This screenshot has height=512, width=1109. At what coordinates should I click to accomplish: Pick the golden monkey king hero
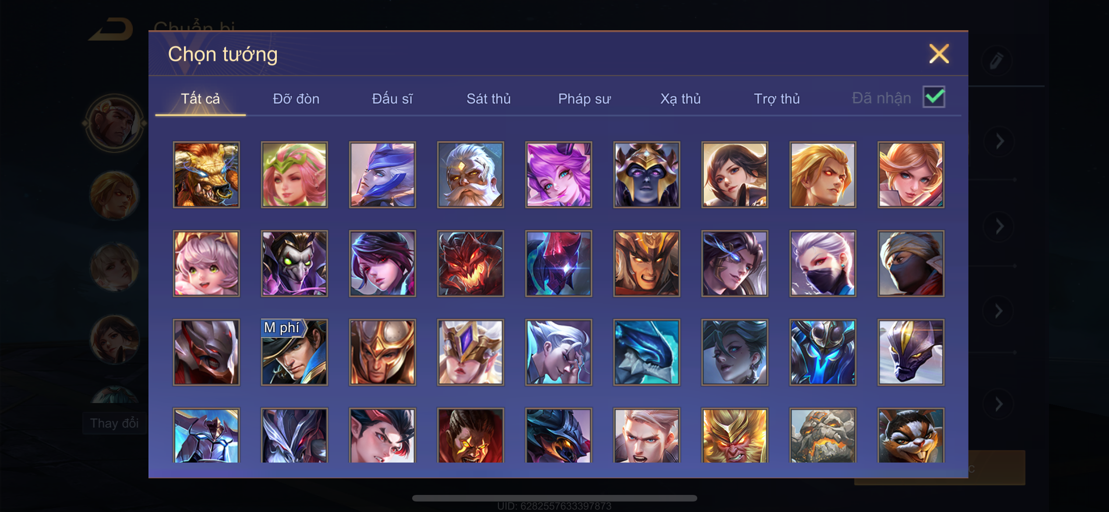click(735, 435)
